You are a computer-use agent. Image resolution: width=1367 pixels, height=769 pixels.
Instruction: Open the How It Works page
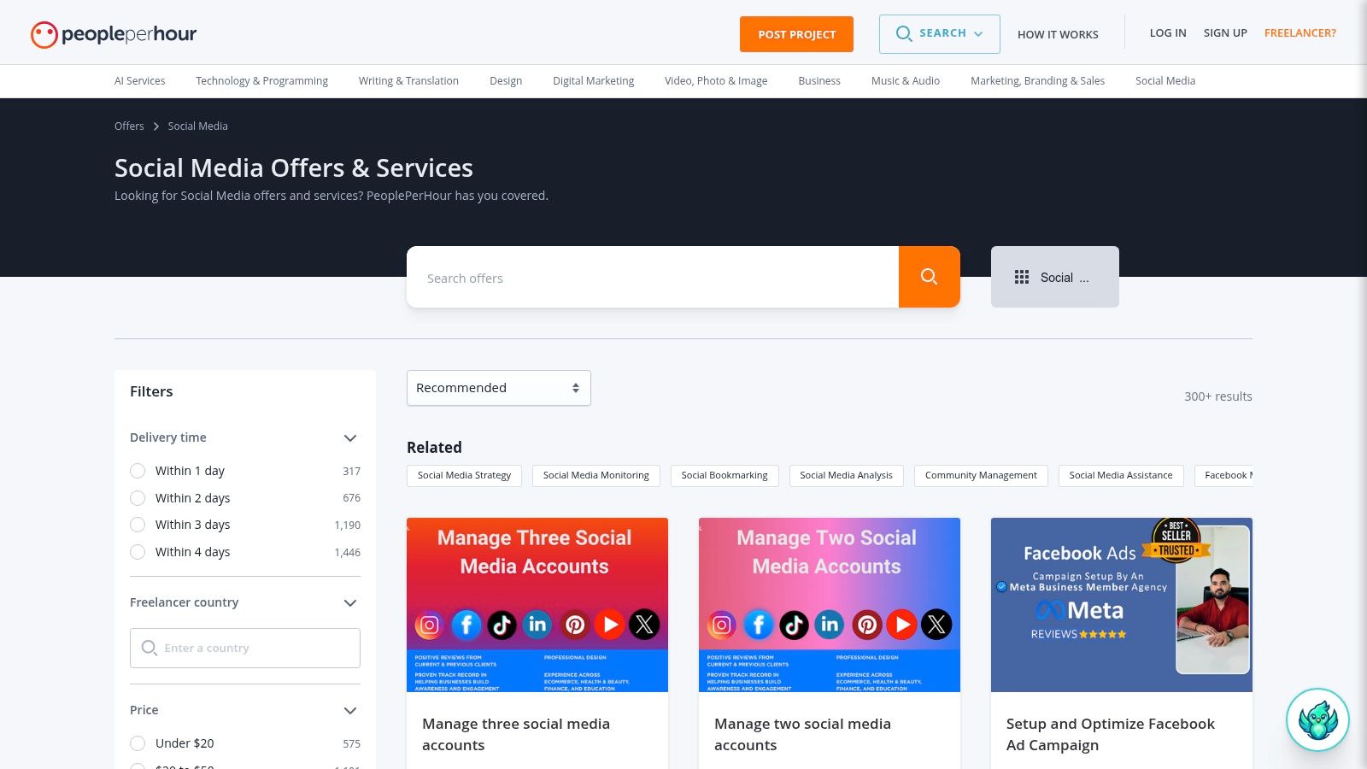[1058, 34]
